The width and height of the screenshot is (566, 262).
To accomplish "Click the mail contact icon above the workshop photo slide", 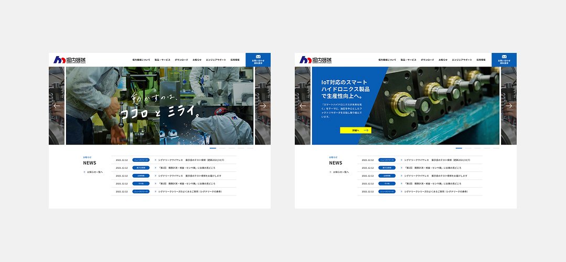I will click(x=258, y=57).
